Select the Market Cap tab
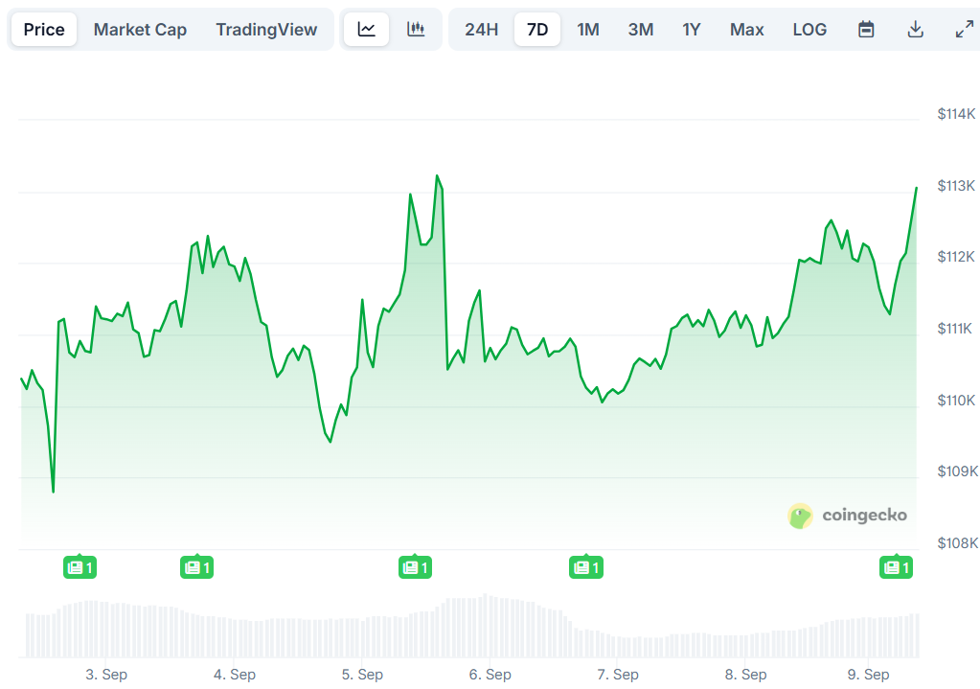The width and height of the screenshot is (980, 689). (x=140, y=30)
